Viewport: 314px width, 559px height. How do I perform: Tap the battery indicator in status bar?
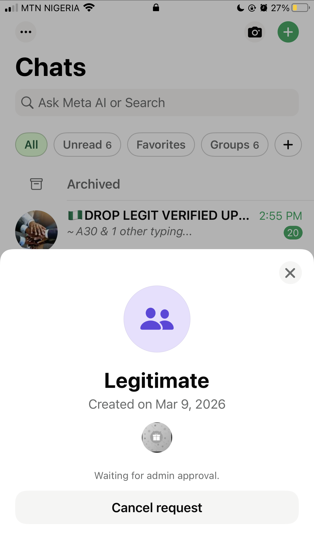point(300,8)
